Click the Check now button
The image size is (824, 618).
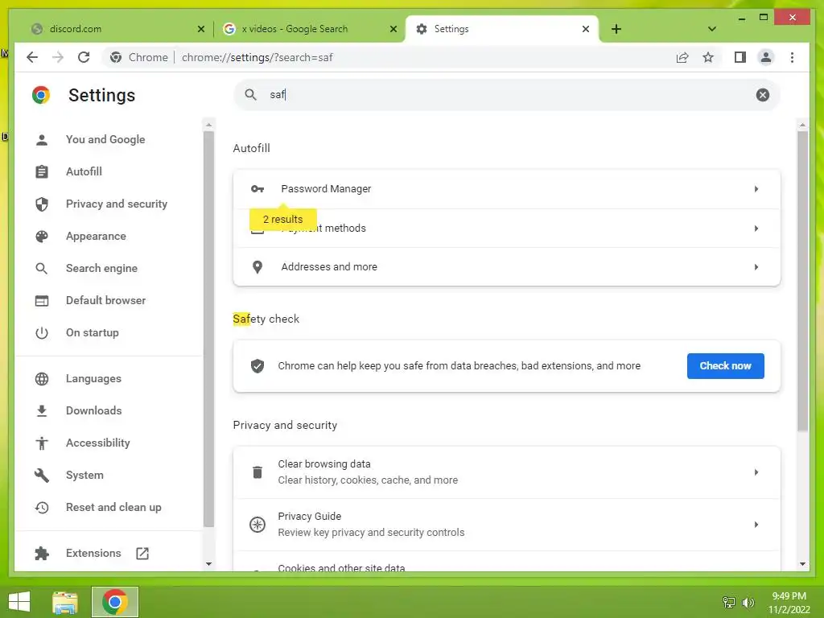725,366
